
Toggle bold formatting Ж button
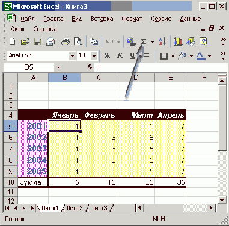108,56
